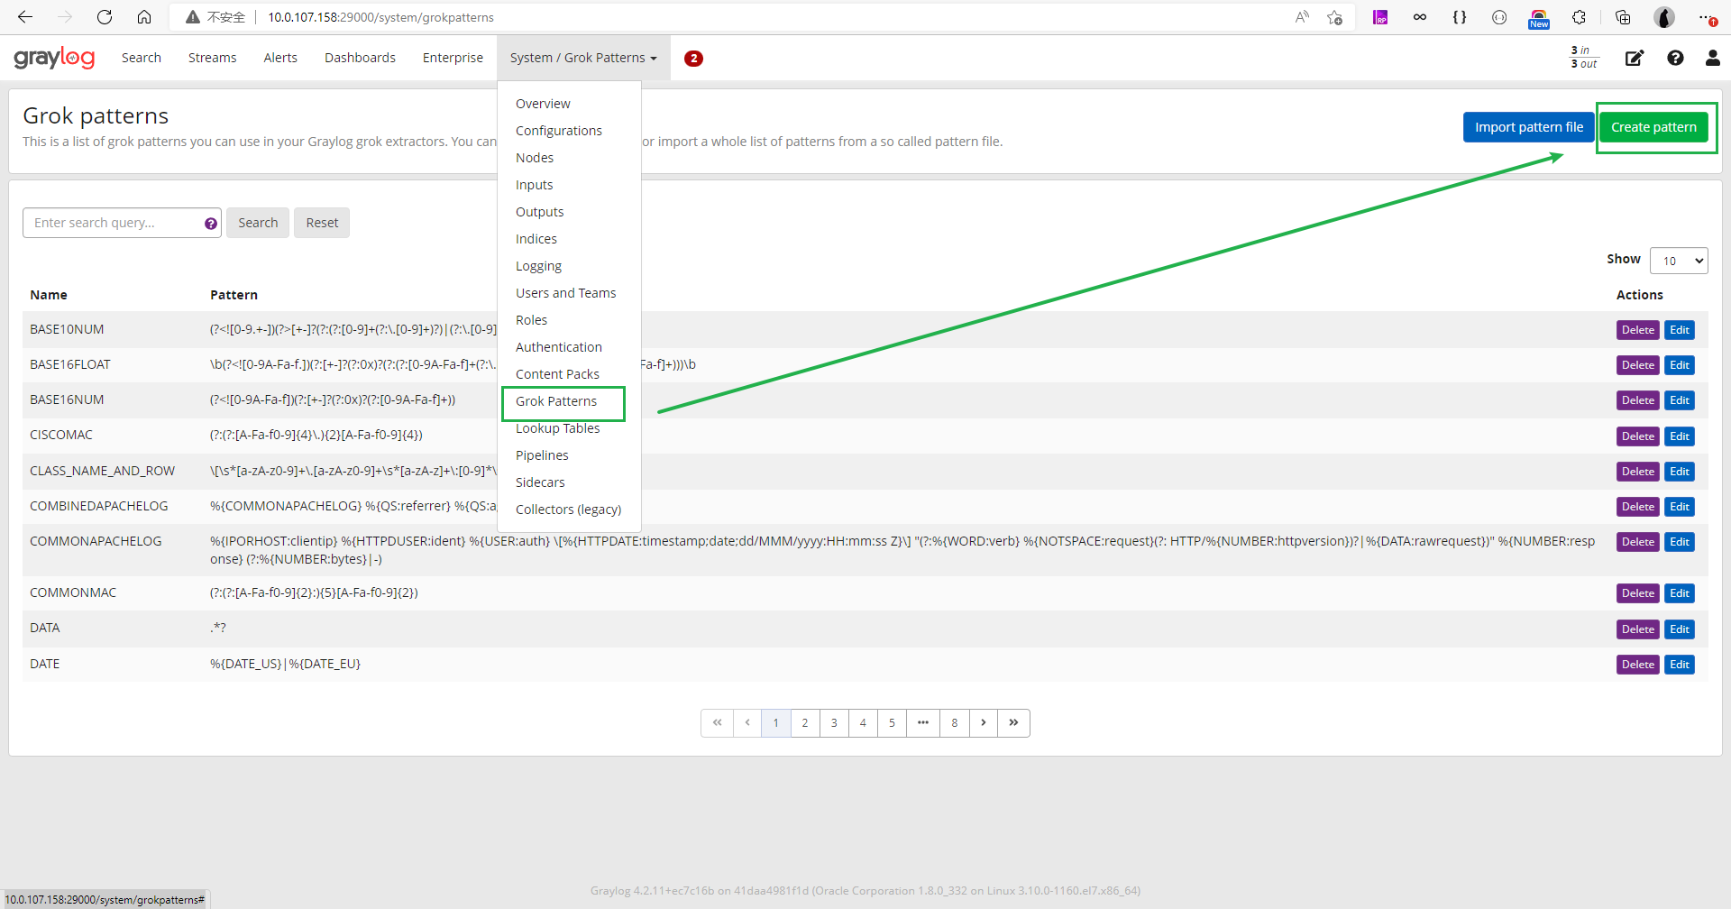Click the rainbow New extension icon

tap(1539, 18)
